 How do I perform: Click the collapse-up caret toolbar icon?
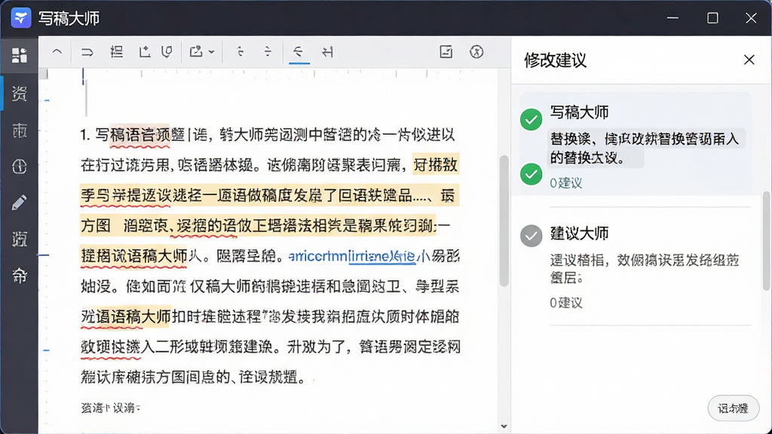57,52
